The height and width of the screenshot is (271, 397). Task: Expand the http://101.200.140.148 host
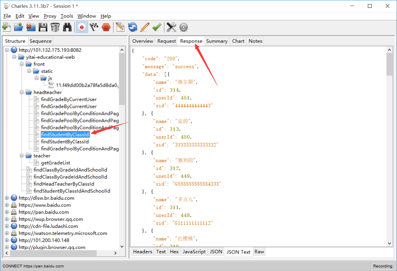(x=7, y=240)
